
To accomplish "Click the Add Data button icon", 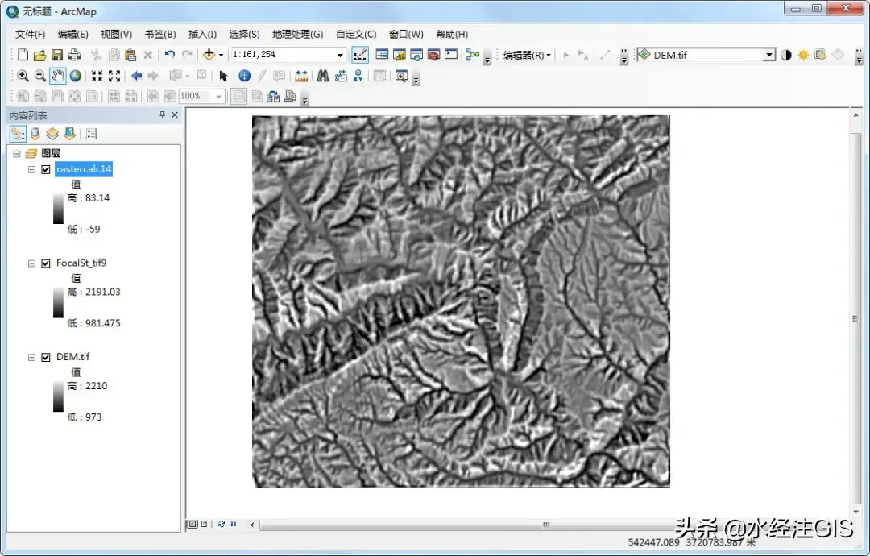I will point(209,55).
